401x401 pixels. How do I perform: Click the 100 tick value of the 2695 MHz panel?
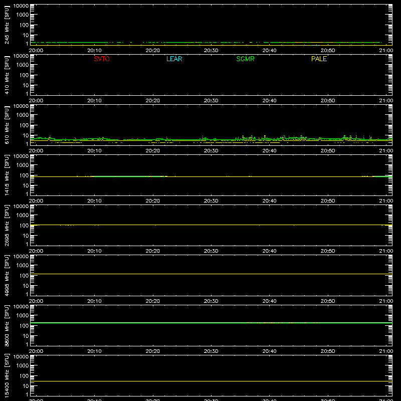(24, 226)
